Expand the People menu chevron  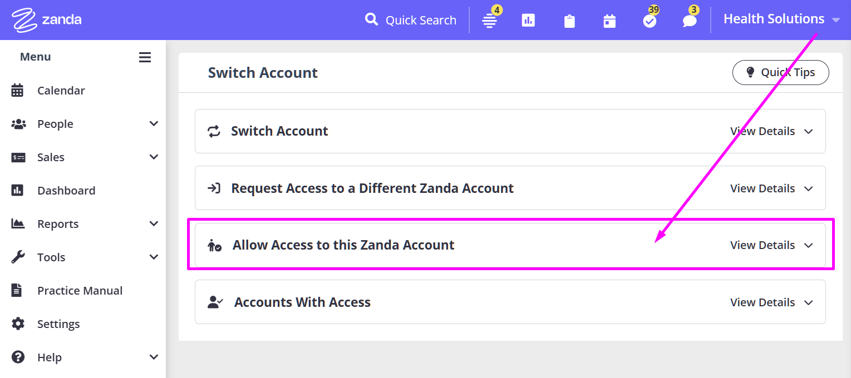154,124
